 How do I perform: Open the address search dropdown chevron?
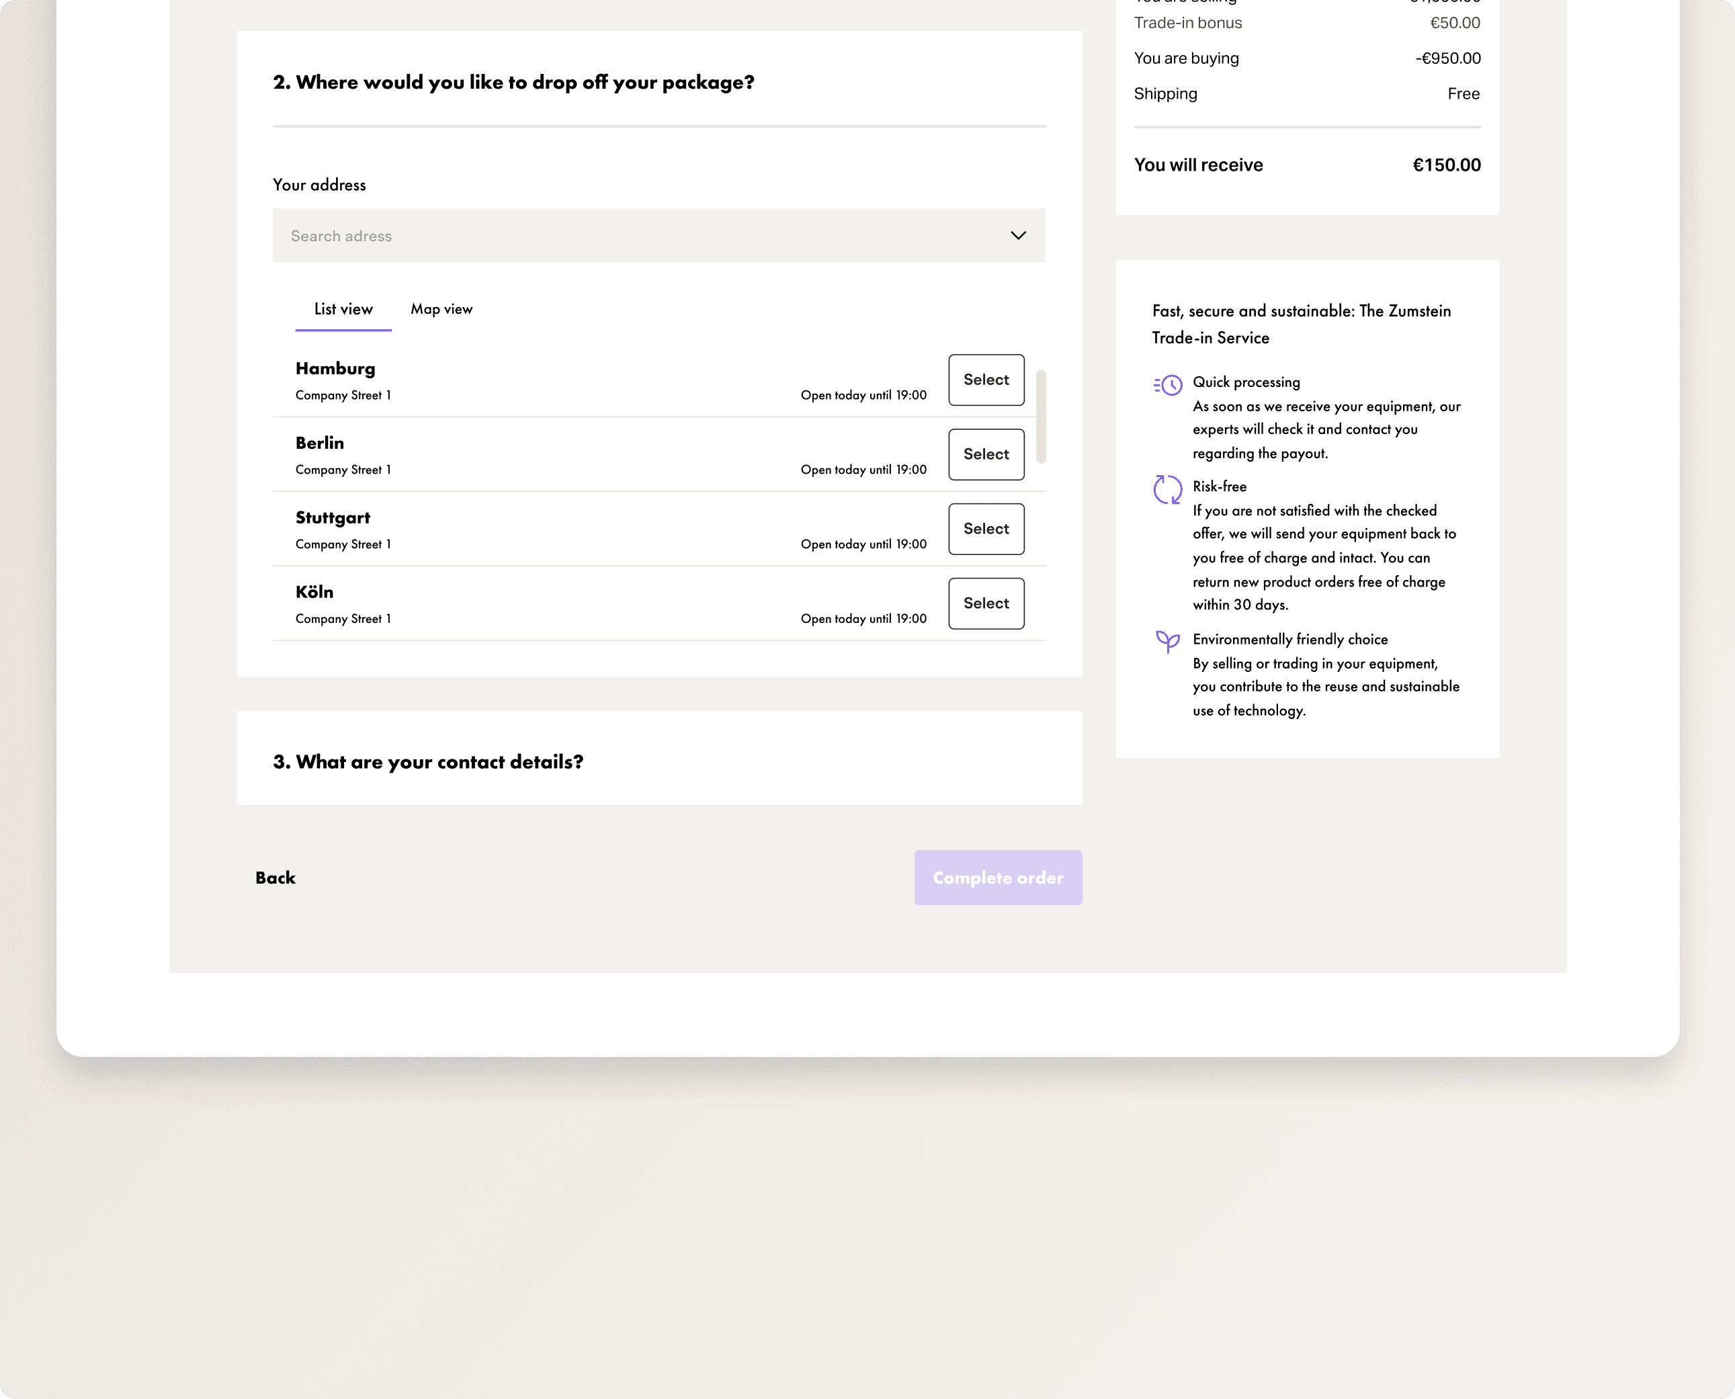[1018, 235]
